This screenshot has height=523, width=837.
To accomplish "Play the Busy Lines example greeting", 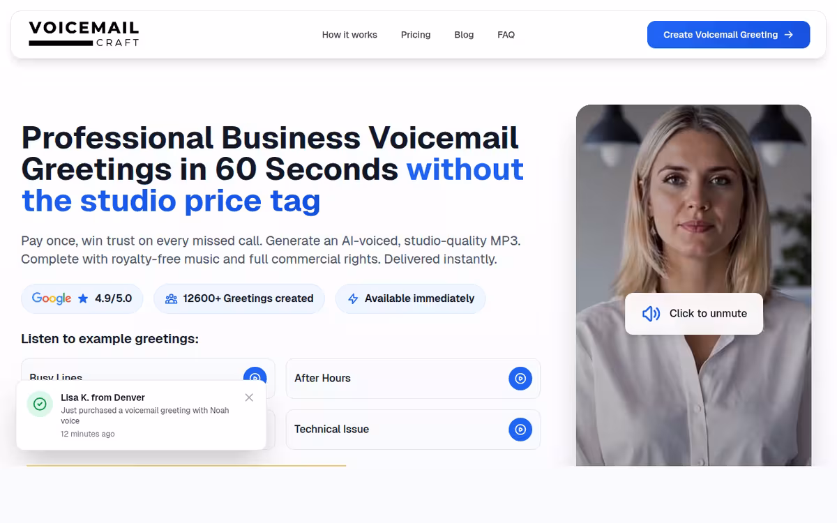I will click(x=255, y=375).
